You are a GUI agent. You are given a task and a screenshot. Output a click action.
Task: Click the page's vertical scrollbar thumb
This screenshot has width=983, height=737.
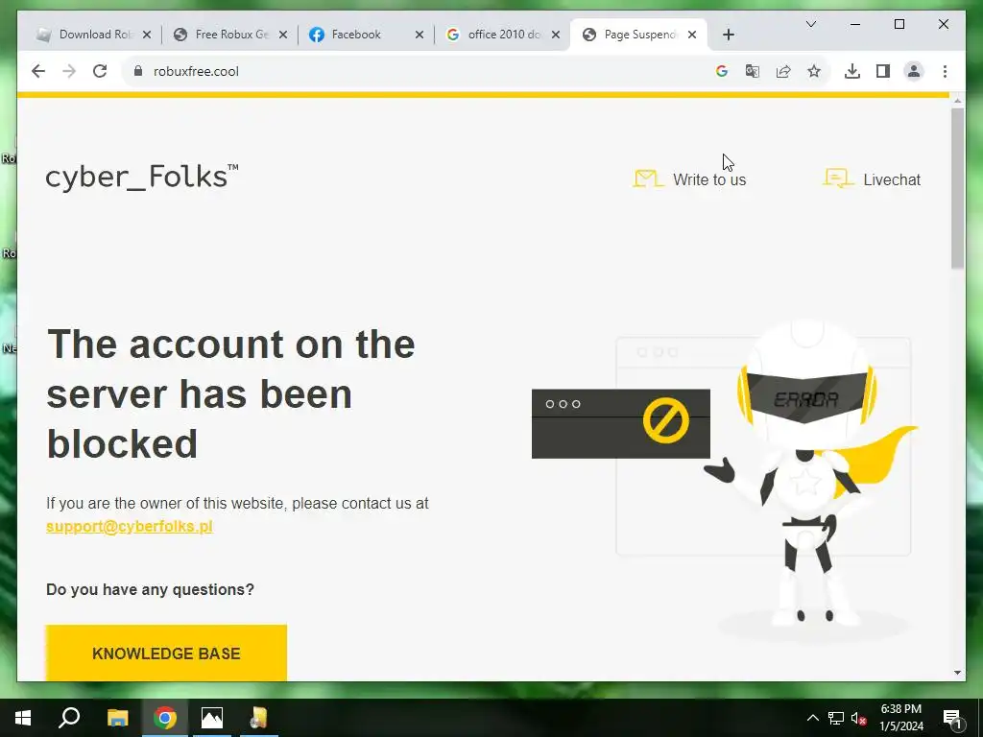pyautogui.click(x=957, y=188)
